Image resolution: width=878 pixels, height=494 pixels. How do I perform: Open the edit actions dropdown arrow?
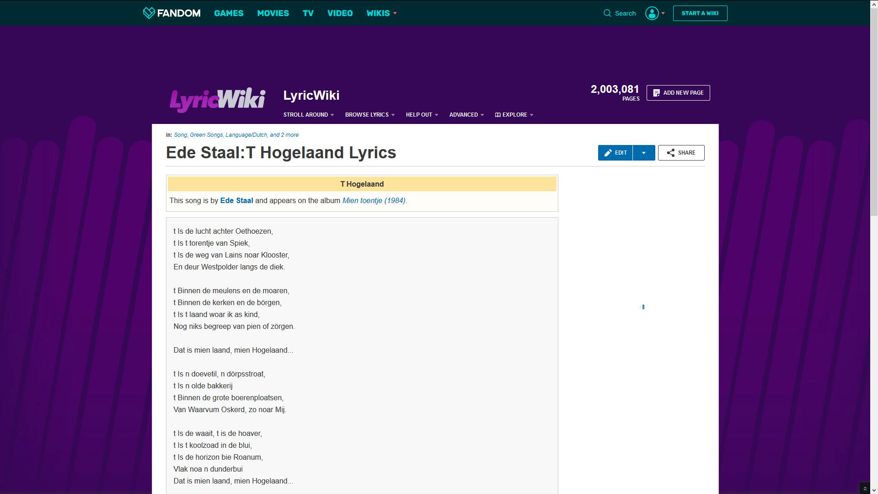pos(644,152)
